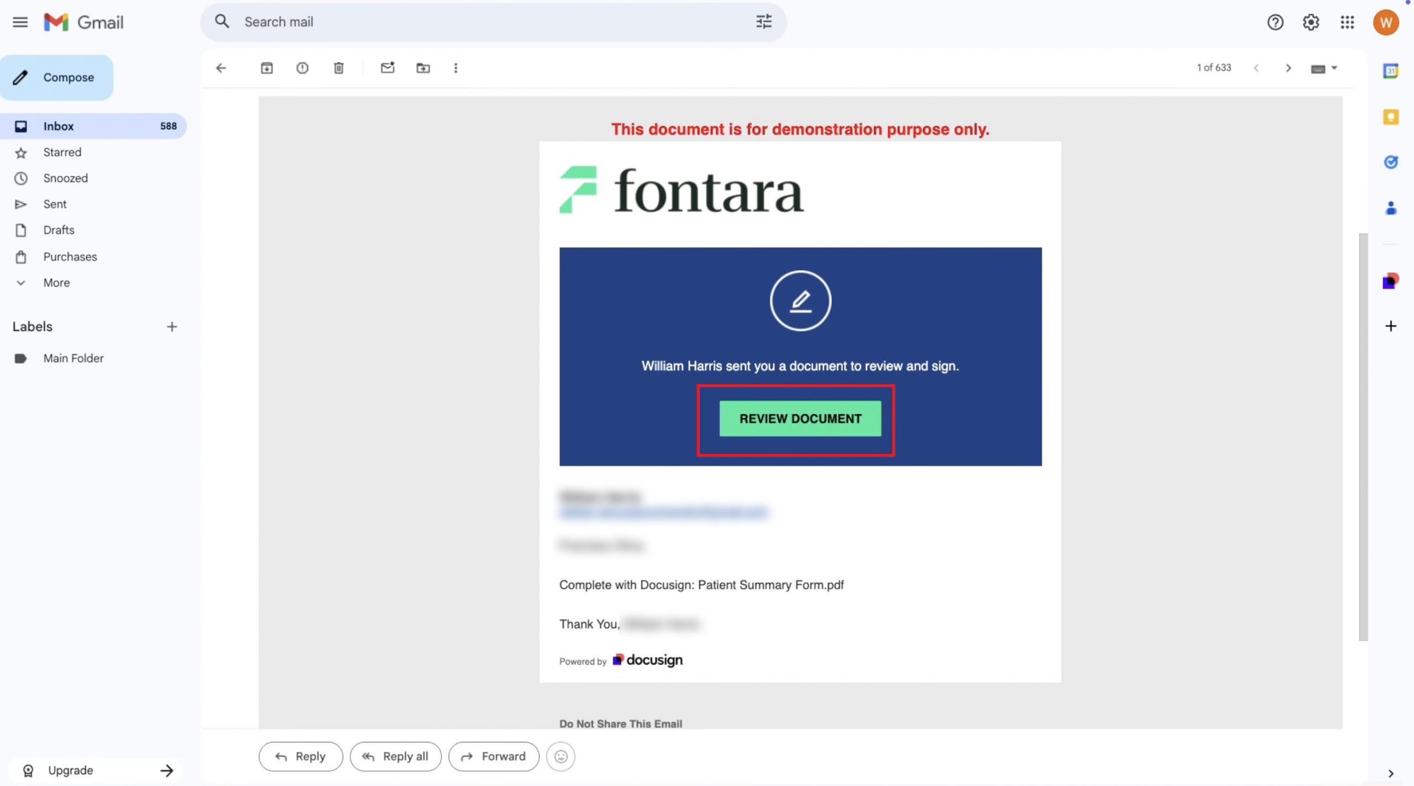
Task: Open the Docusign add-on icon
Action: point(1391,281)
